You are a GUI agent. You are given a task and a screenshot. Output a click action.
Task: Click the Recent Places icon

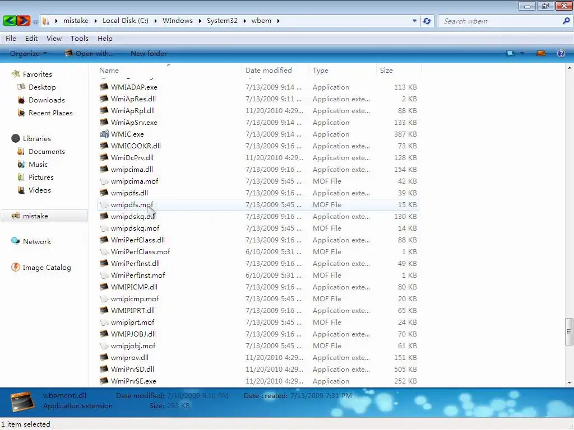coord(21,113)
